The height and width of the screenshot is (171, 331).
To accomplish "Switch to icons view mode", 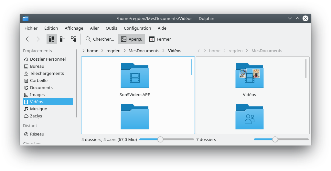I will 52,39.
